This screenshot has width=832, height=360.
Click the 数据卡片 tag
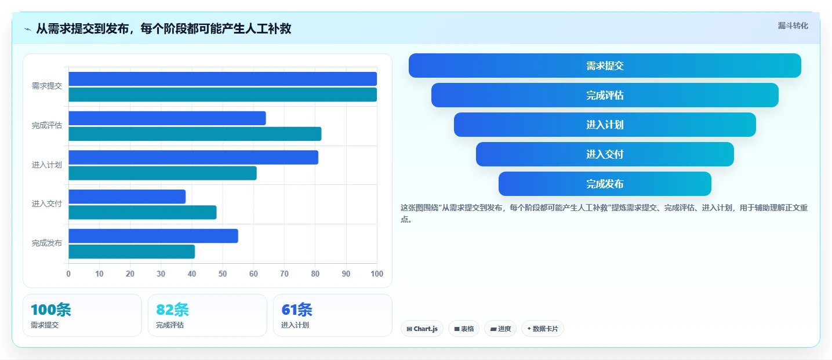pyautogui.click(x=543, y=329)
